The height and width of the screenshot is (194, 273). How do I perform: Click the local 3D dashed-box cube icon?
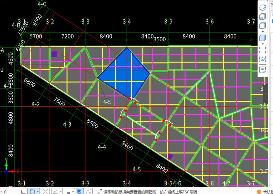(262, 59)
